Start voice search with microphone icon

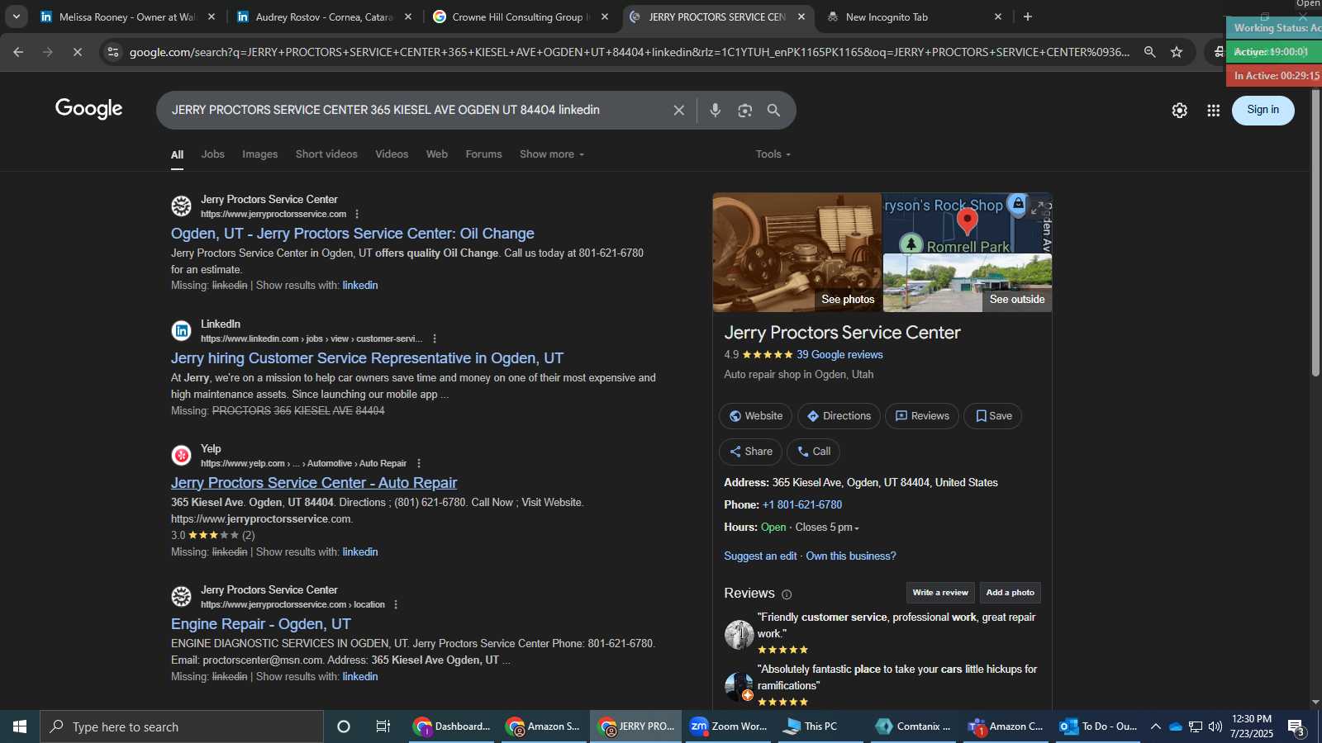pyautogui.click(x=716, y=110)
